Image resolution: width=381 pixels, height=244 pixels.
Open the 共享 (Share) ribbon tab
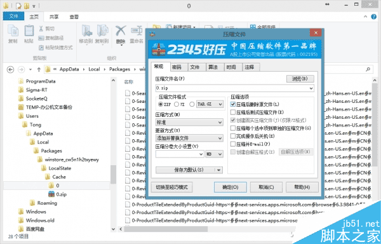pos(54,17)
